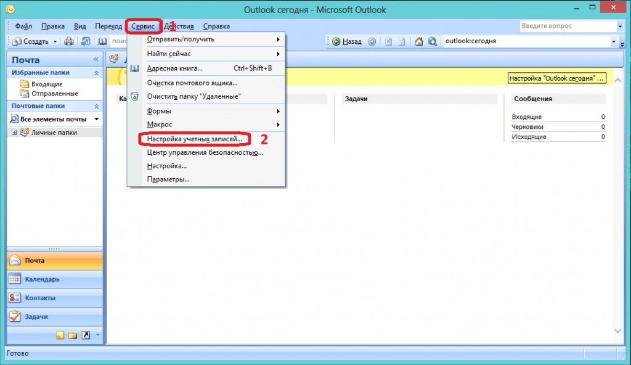Collapse the Почта navigation pane
631x365 pixels.
(96, 60)
